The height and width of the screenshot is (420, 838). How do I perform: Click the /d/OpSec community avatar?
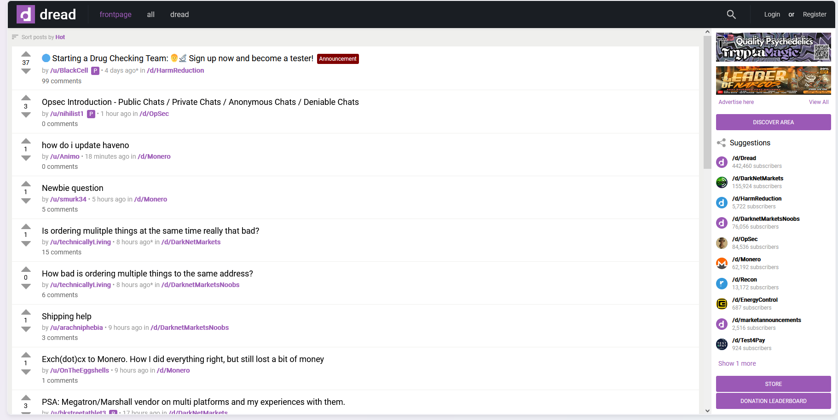tap(722, 243)
